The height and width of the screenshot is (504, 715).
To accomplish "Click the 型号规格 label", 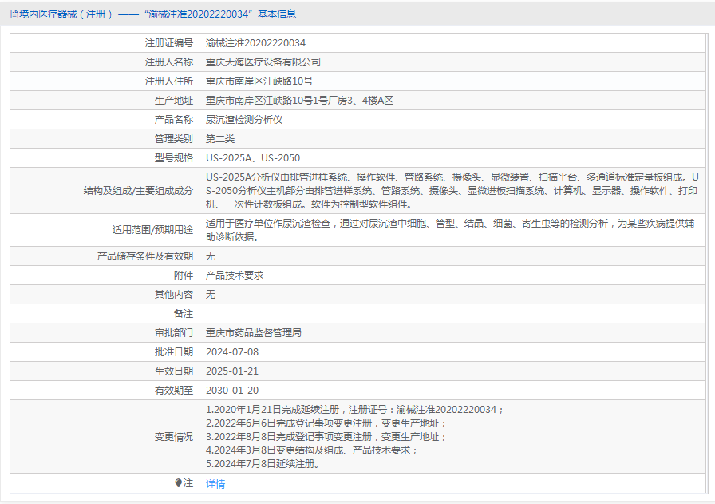I will 174,158.
